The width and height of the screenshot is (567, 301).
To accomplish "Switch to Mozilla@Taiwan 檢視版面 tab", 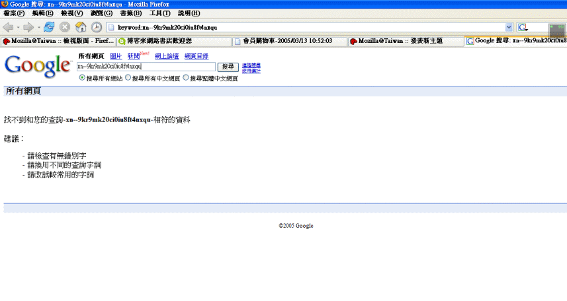I will 59,41.
